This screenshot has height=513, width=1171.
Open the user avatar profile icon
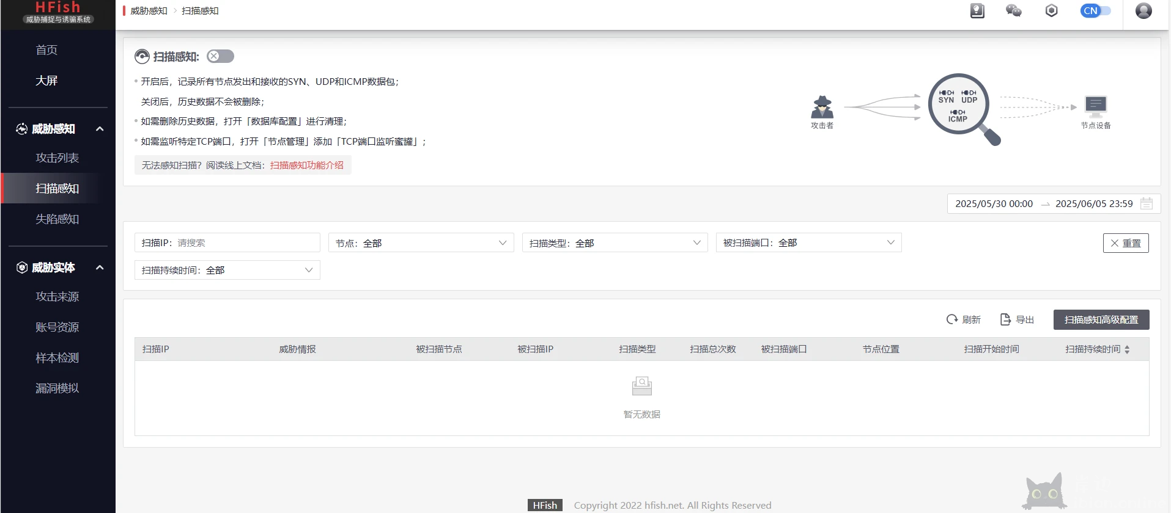1143,11
